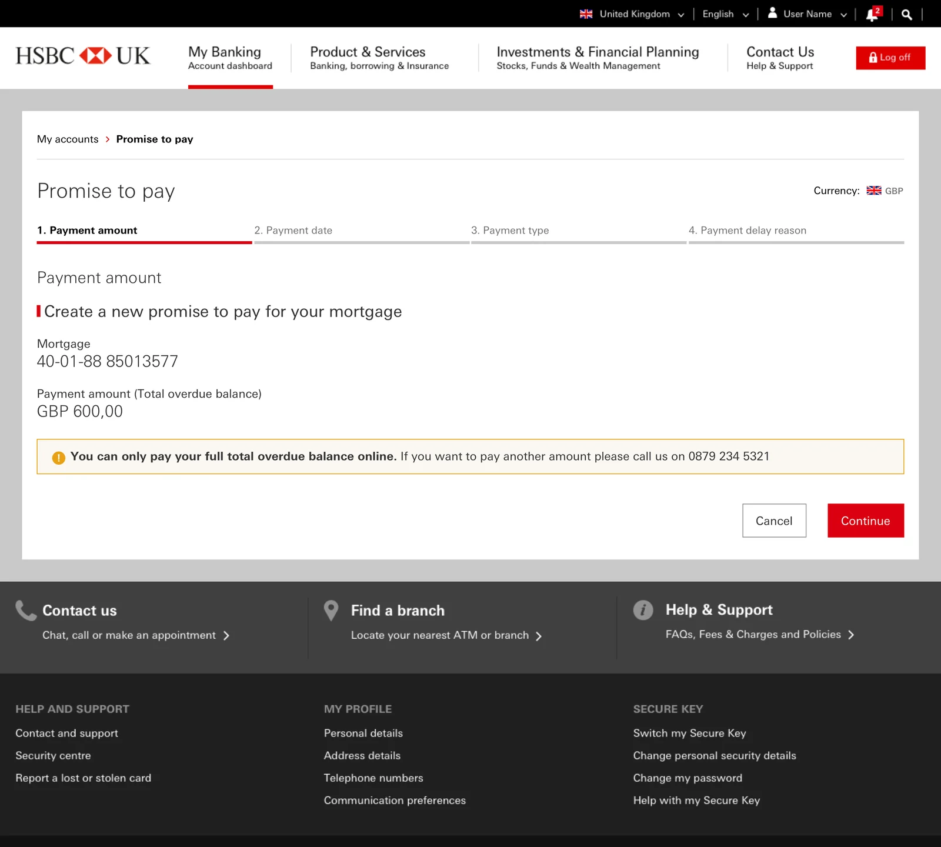The height and width of the screenshot is (847, 941).
Task: Click the red Continue button
Action: point(866,521)
